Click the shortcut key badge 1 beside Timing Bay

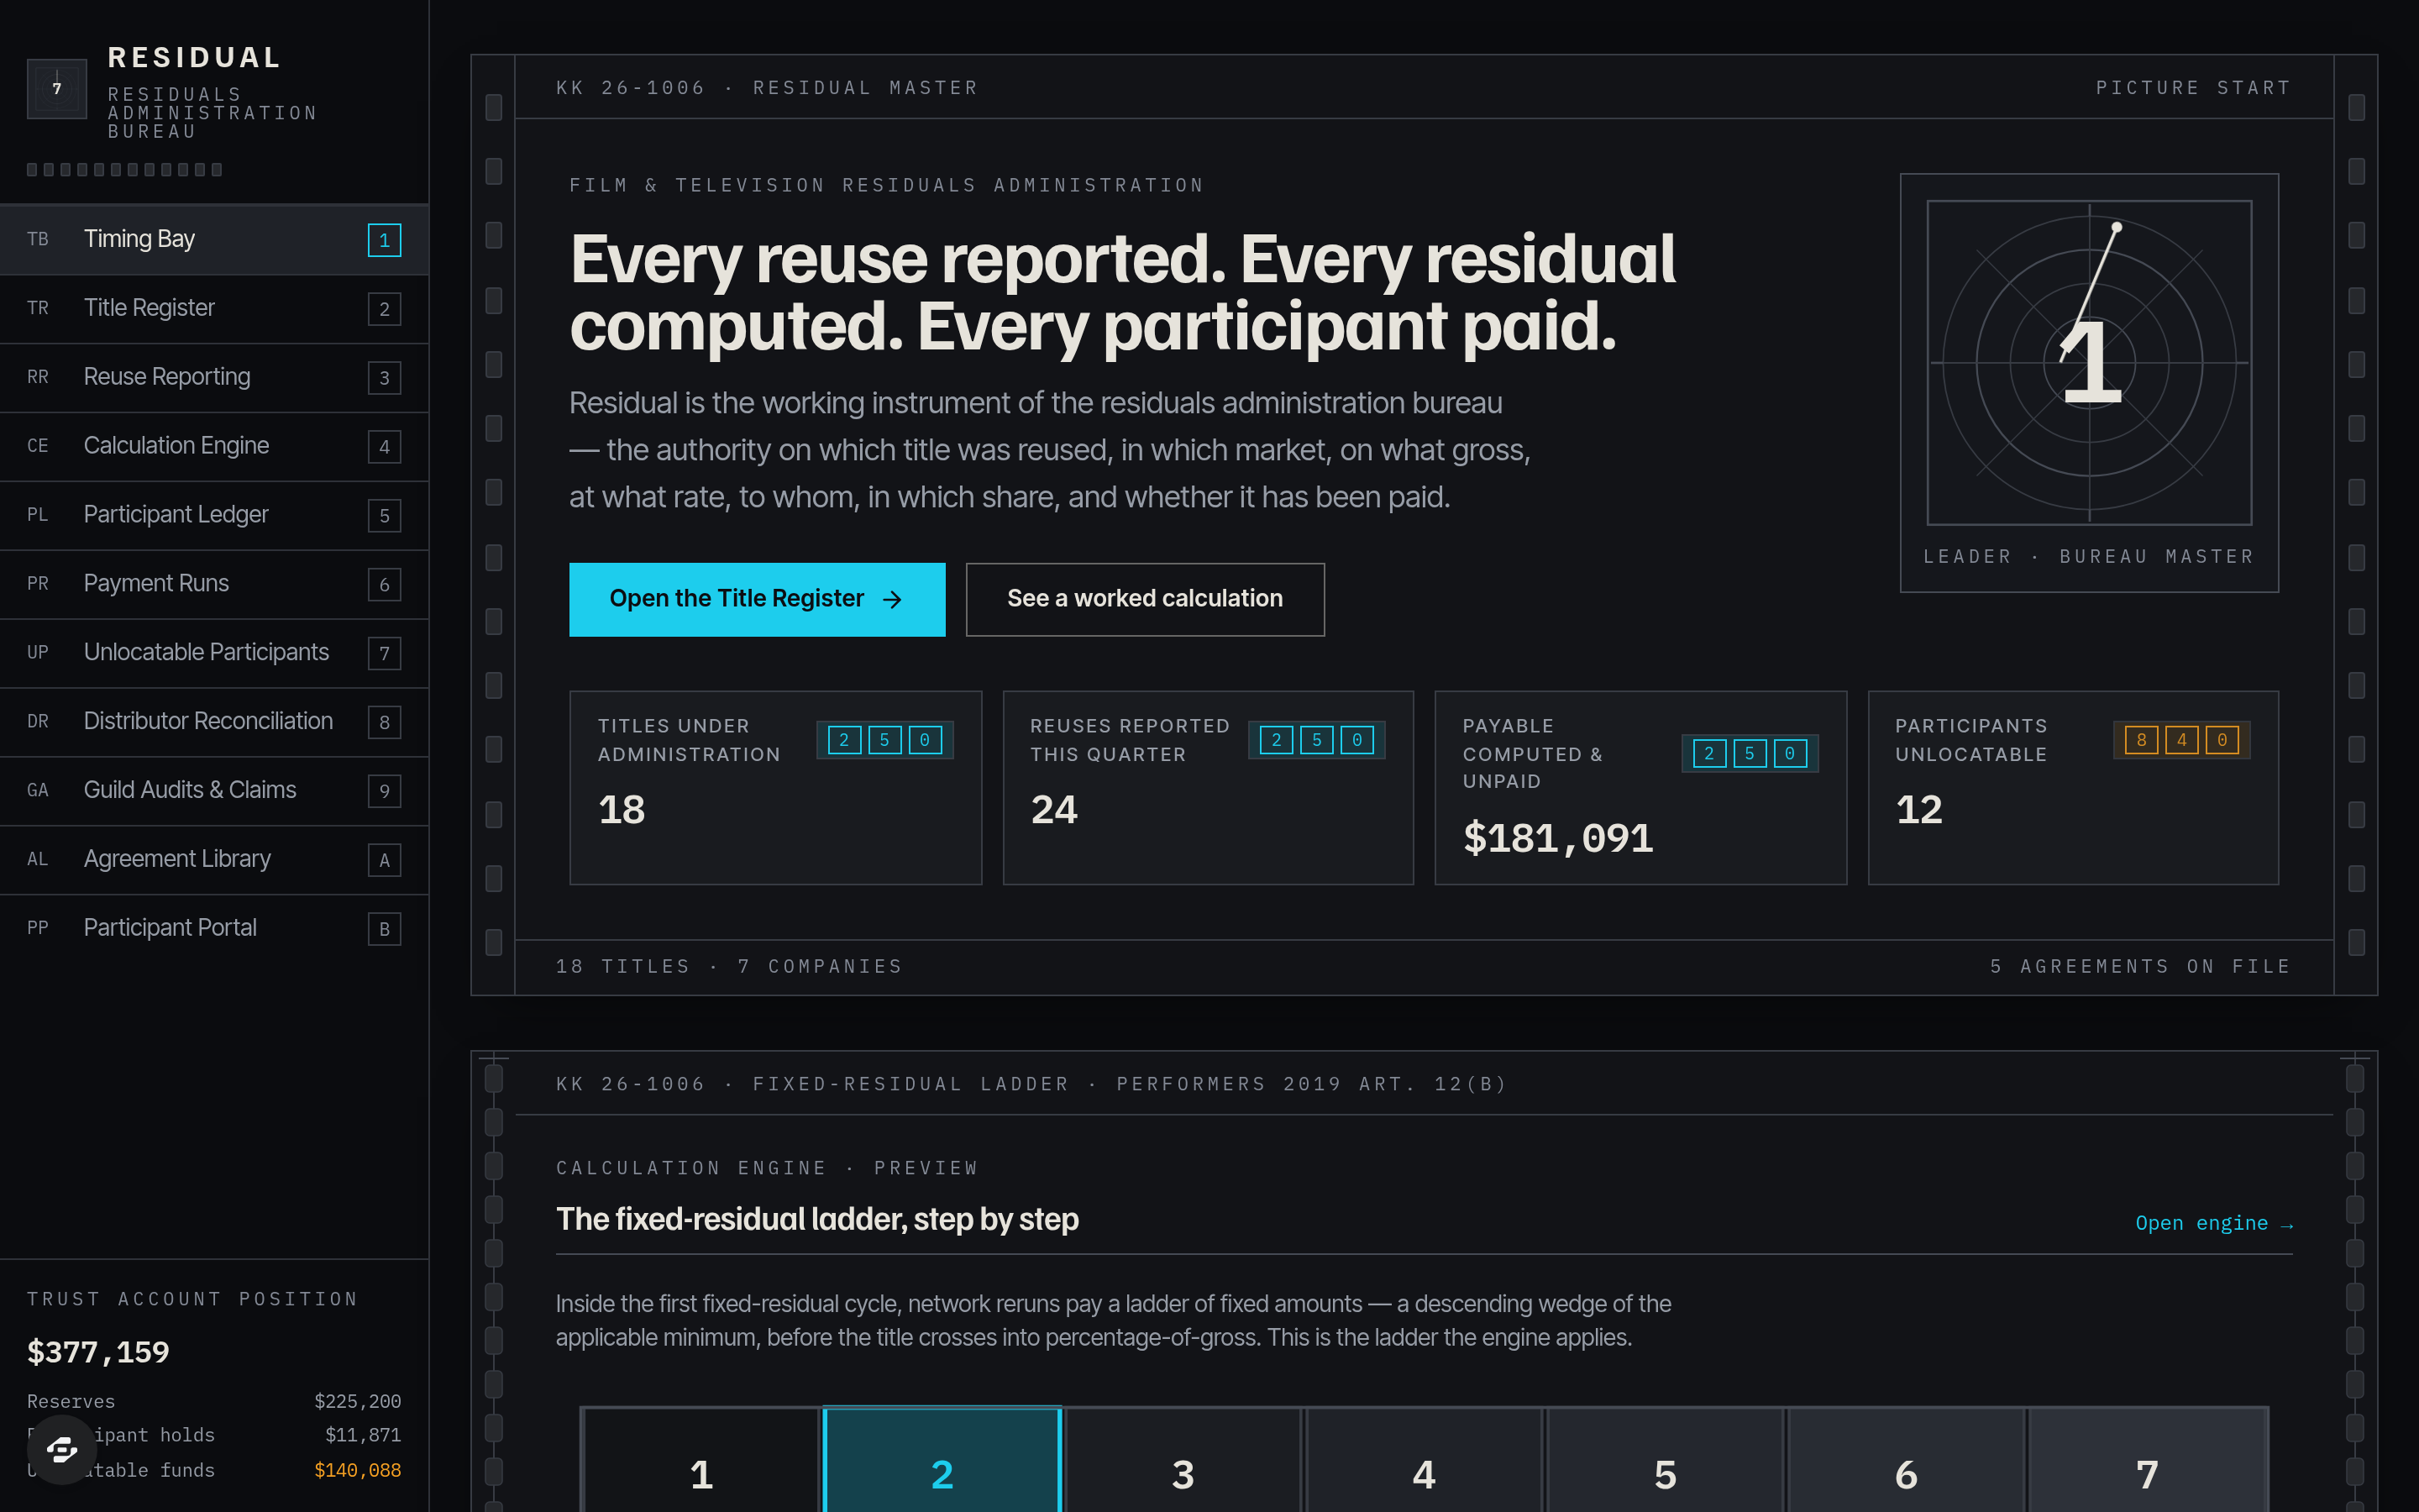point(385,240)
